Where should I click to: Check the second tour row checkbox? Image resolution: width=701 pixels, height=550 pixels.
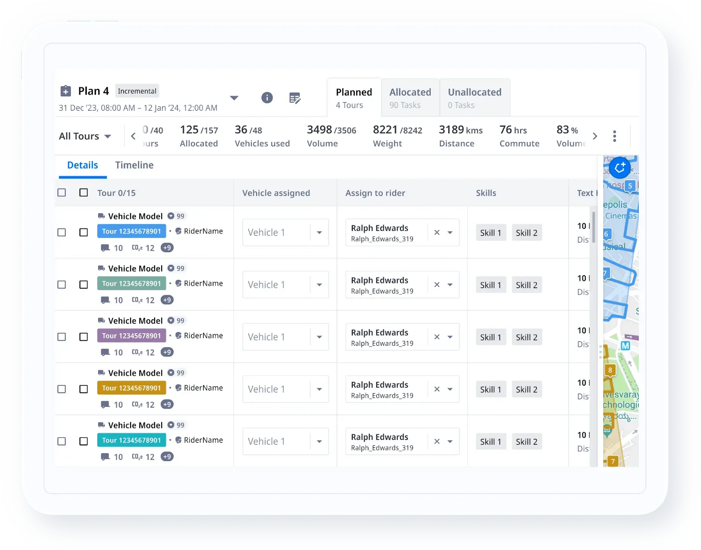pos(83,285)
